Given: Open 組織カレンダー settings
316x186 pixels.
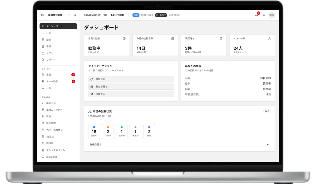Looking at the screenshot, I should pos(58,110).
